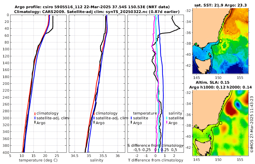
Task: Click the salinity x-axis label
Action: (x=97, y=160)
